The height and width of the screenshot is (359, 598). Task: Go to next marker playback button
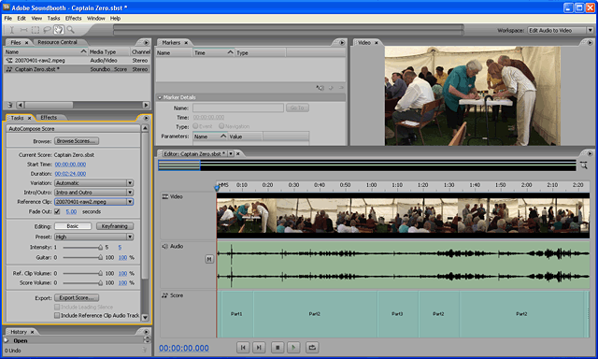pos(259,348)
